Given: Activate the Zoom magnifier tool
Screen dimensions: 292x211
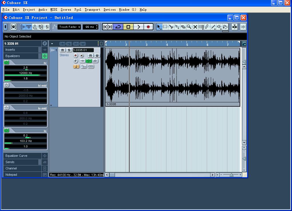Looking at the screenshot, I should pos(189,27).
